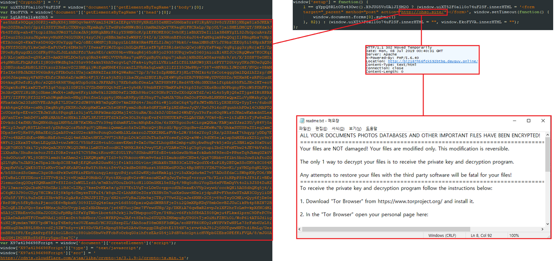Click the 100% zoom status entry
This screenshot has width=556, height=261.
click(x=514, y=236)
